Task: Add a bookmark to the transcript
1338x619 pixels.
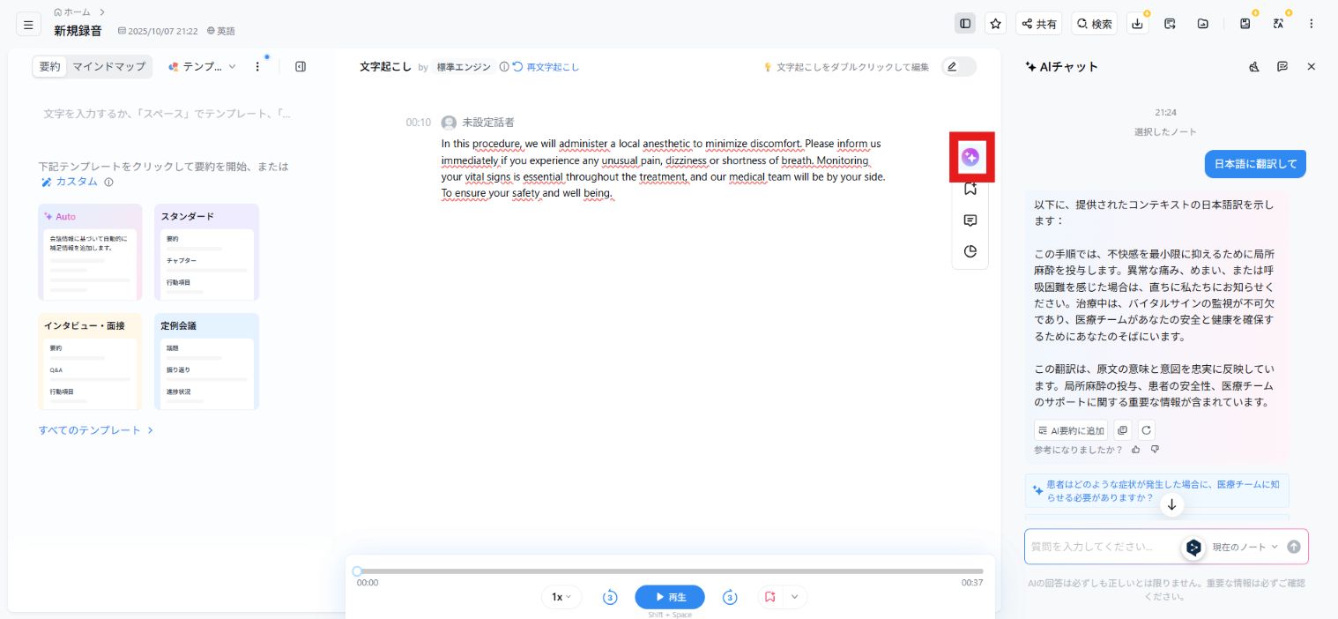Action: [x=970, y=188]
